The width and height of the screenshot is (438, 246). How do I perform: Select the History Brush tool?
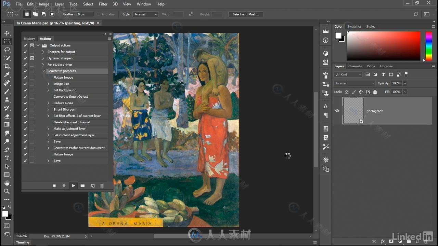[7, 108]
